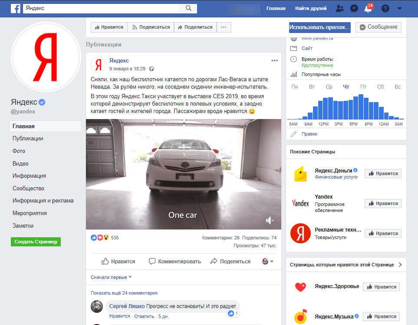Click the page's three-dots more button

224,27
